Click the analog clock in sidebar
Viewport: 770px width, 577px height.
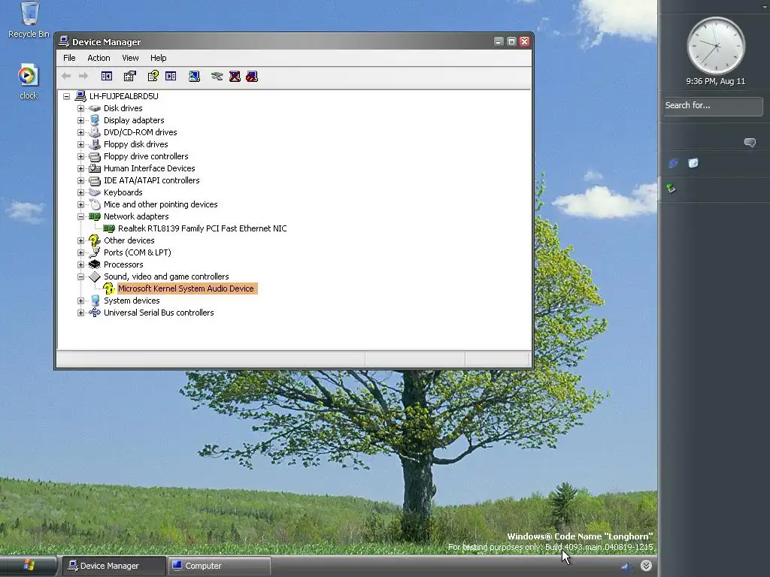click(716, 46)
